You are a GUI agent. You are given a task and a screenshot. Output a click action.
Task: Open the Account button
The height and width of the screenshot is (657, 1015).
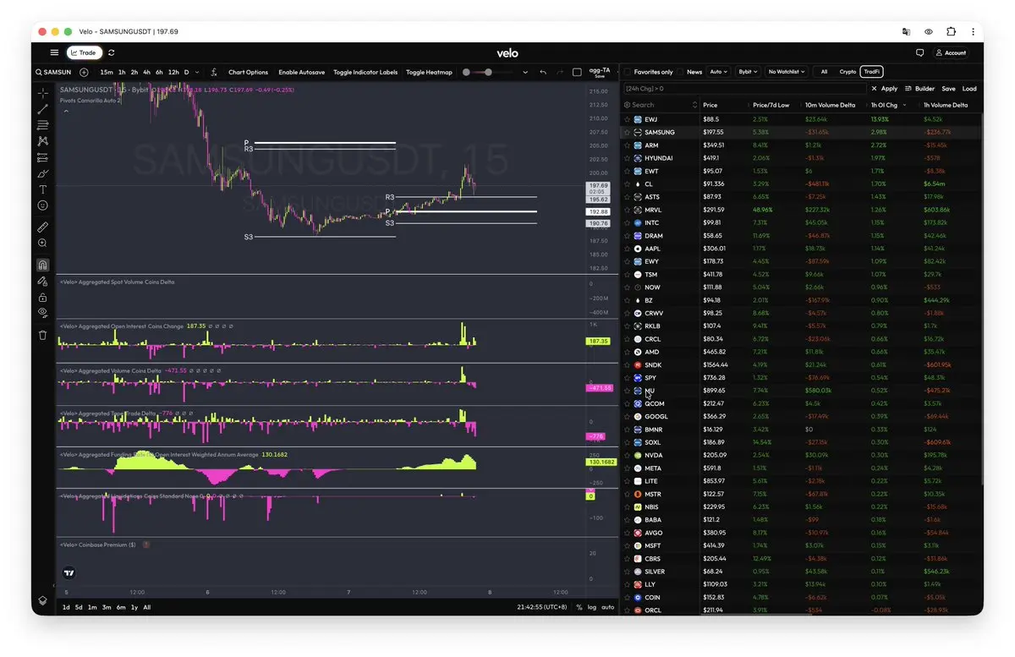951,52
